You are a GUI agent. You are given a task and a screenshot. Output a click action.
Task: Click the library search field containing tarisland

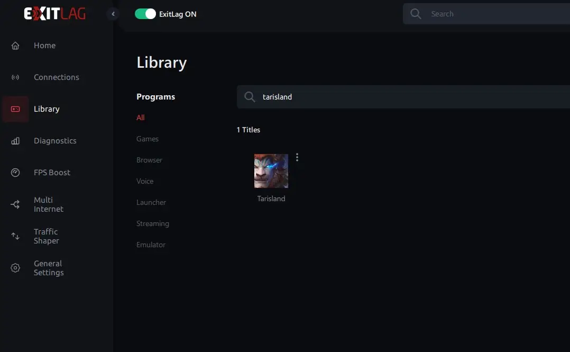pos(403,97)
